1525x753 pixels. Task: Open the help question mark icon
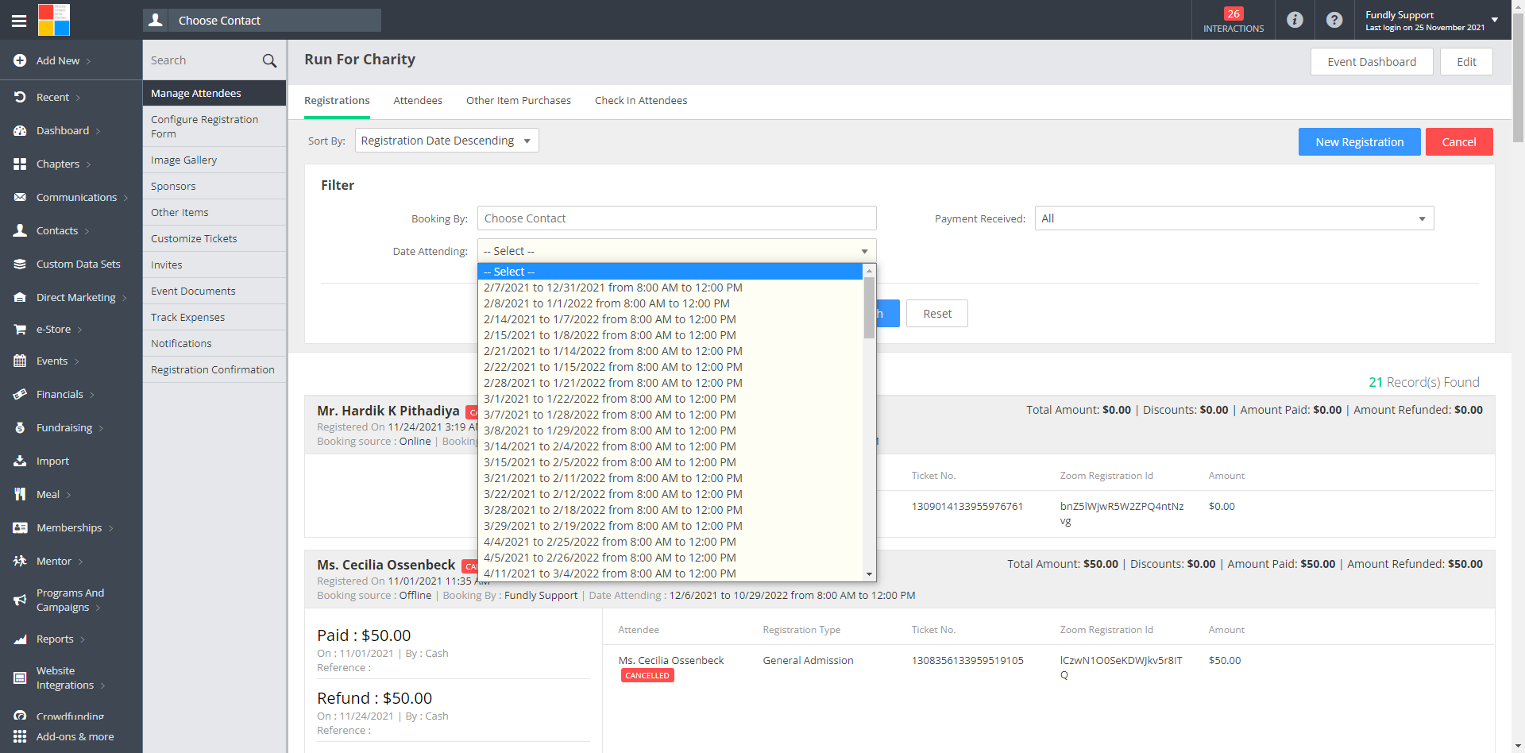[x=1334, y=20]
